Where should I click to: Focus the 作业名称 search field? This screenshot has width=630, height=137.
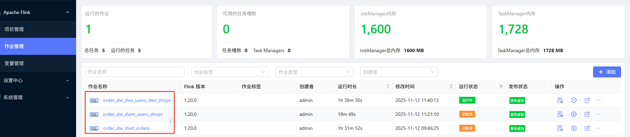135,72
